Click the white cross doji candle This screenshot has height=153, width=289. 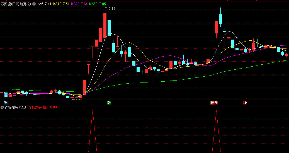click(x=142, y=72)
